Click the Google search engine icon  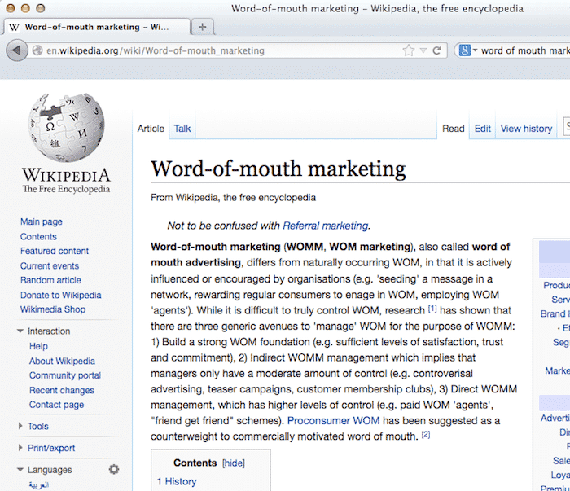pos(464,50)
